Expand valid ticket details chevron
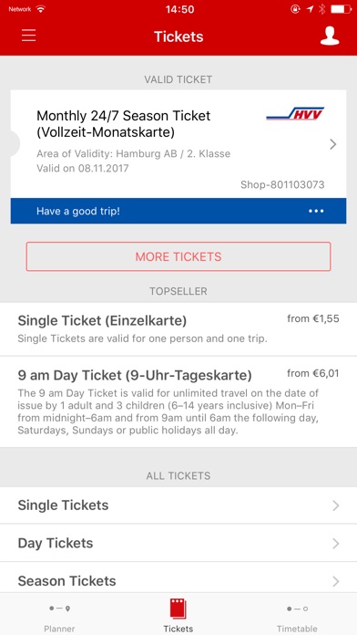This screenshot has width=357, height=635. (x=332, y=144)
